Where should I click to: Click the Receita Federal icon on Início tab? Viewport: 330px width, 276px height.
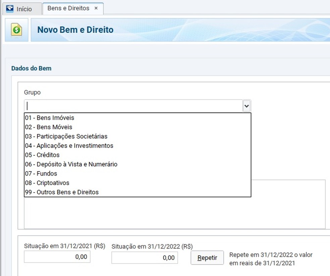click(x=10, y=8)
